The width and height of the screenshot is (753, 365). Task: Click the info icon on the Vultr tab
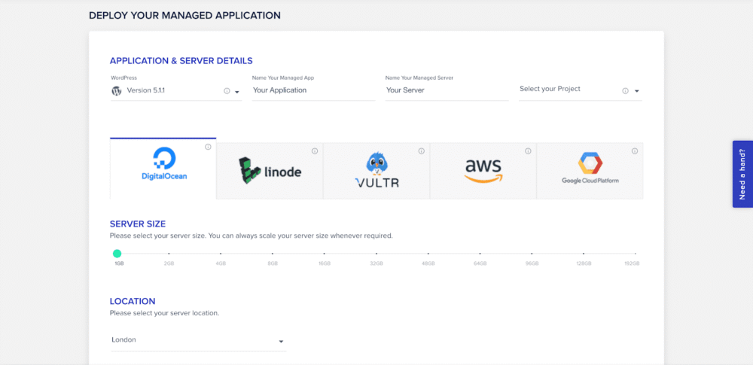tap(422, 151)
